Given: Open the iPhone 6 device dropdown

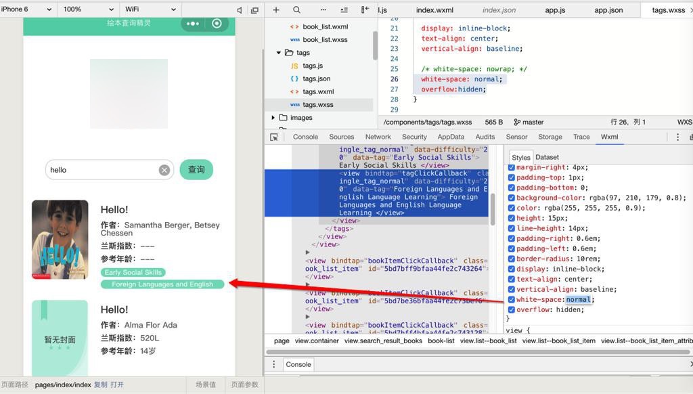Looking at the screenshot, I should point(26,9).
